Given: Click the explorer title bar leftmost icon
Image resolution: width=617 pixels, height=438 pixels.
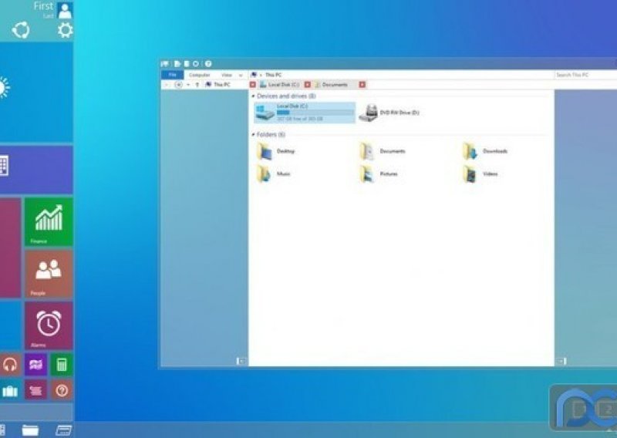Looking at the screenshot, I should coord(165,63).
